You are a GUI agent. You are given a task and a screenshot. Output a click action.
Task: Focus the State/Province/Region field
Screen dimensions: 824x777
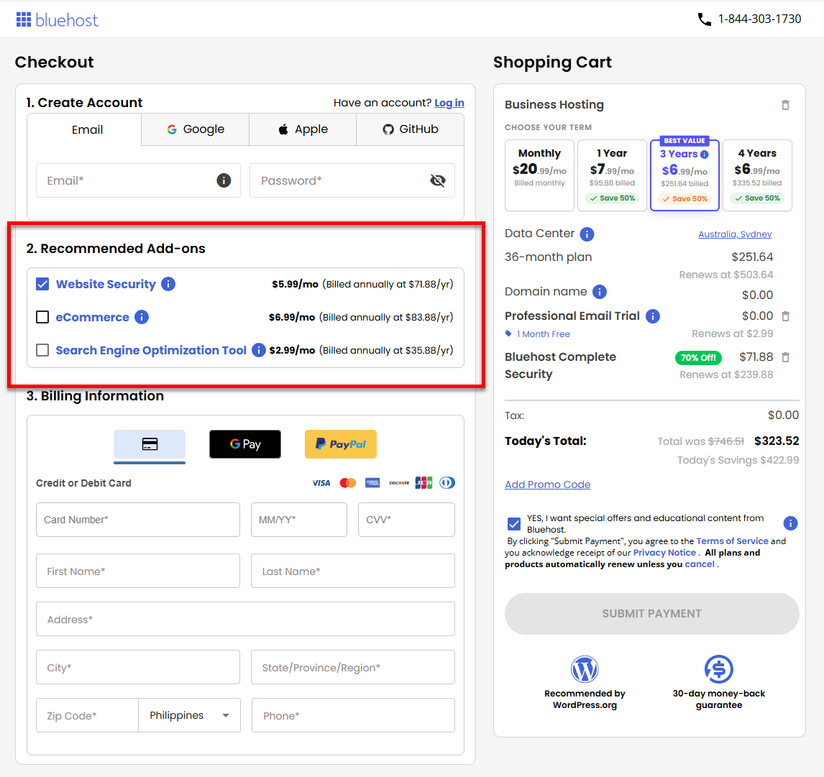pyautogui.click(x=353, y=667)
